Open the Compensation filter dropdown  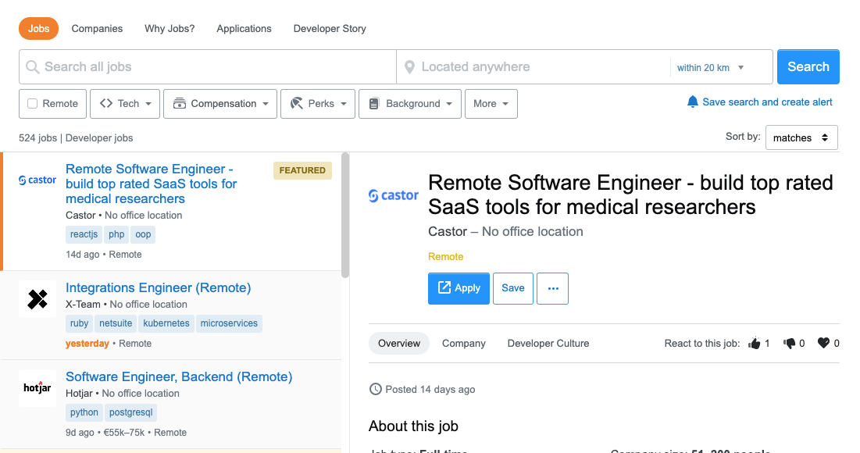(x=220, y=104)
